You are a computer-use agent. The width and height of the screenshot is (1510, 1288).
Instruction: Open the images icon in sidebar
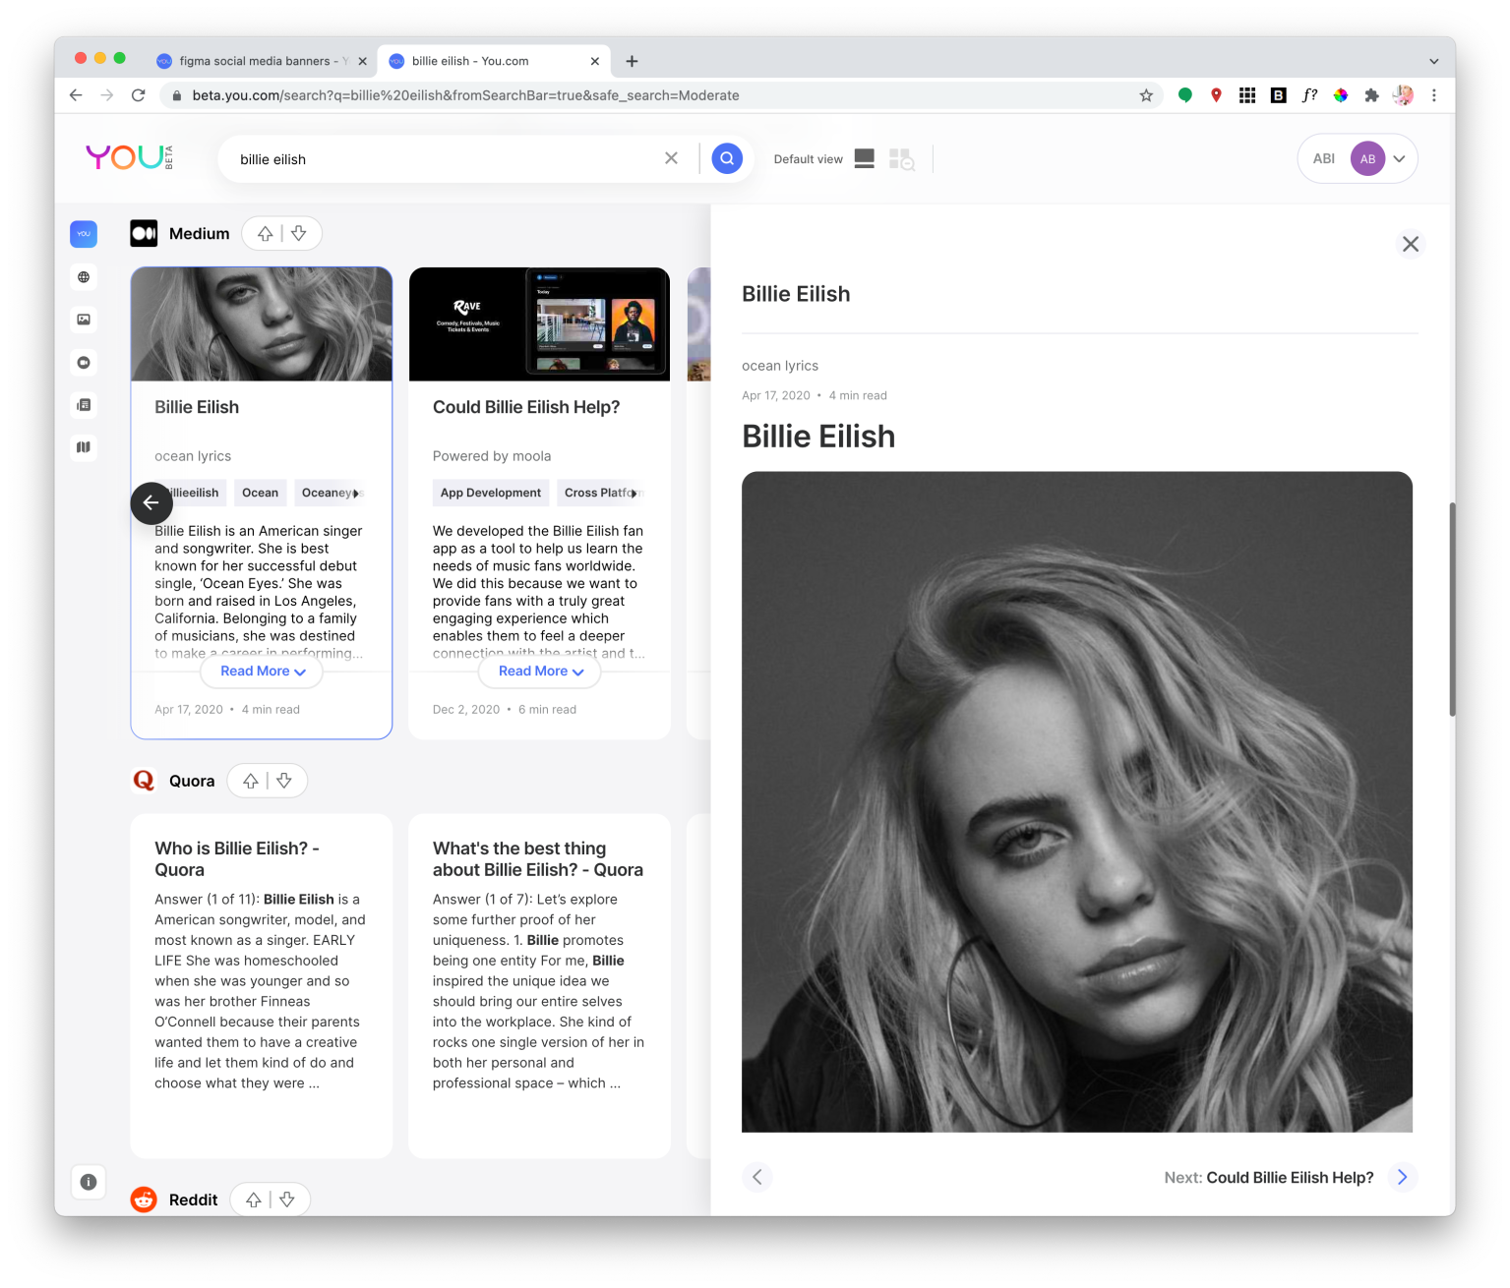(84, 320)
